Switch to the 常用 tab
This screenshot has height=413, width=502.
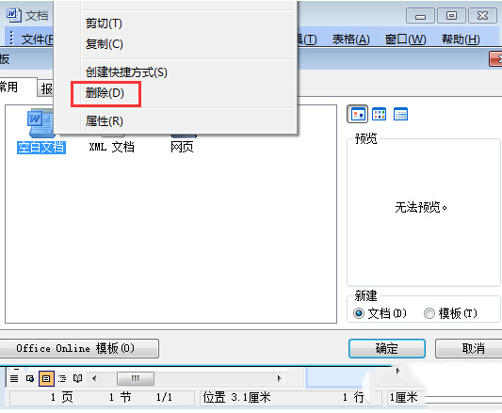[18, 87]
